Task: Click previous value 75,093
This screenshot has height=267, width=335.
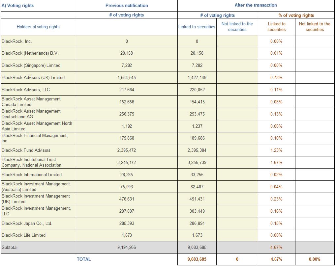Action: tap(127, 187)
